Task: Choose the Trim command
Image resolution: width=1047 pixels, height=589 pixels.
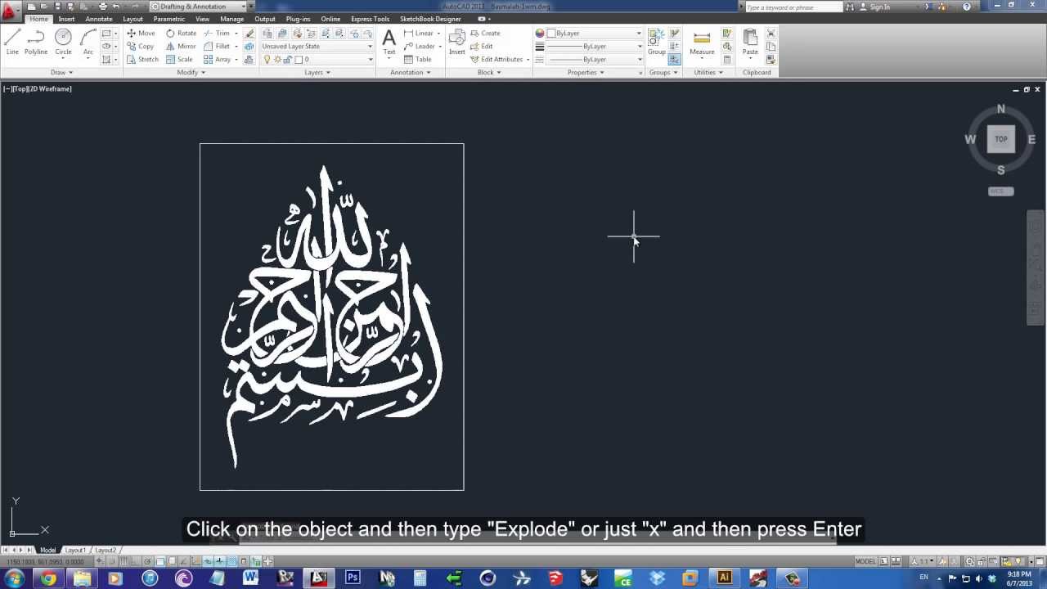Action: [217, 34]
